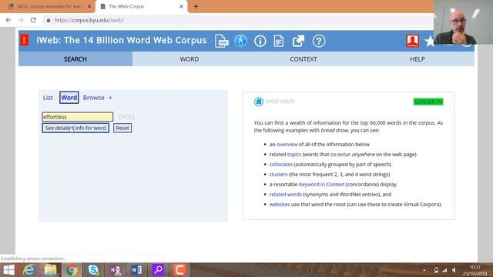493x277 pixels.
Task: Open the [POS] part-of-speech selector
Action: coord(126,117)
